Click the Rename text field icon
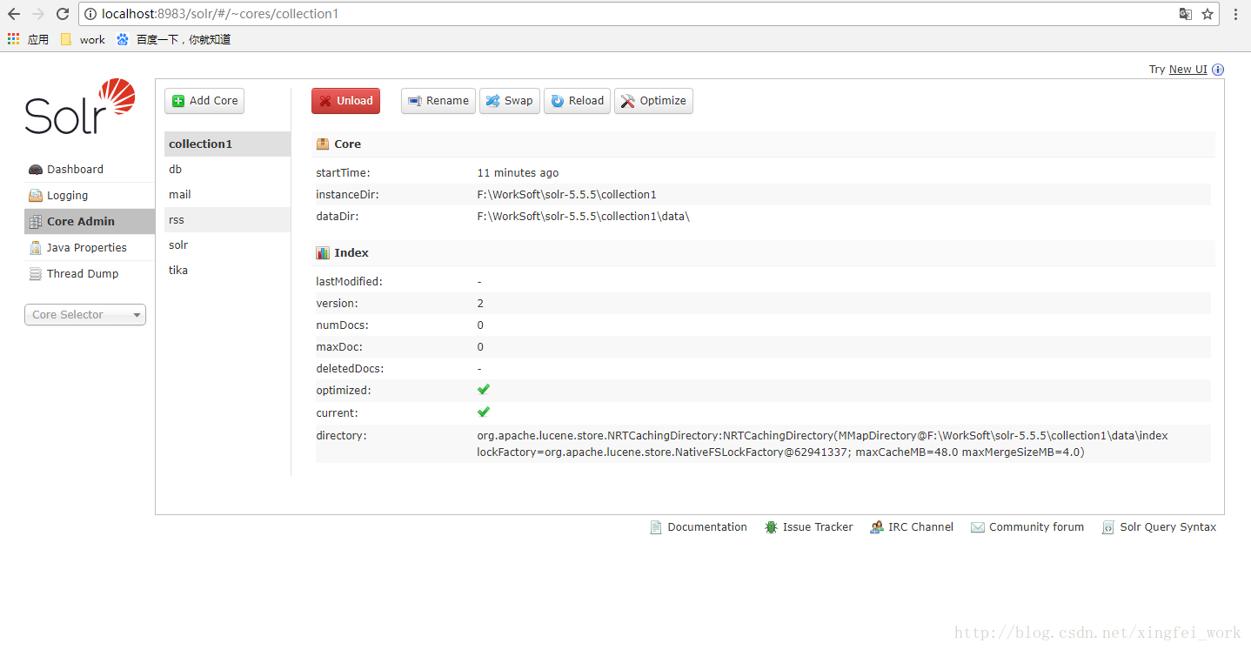The height and width of the screenshot is (650, 1251). click(415, 101)
